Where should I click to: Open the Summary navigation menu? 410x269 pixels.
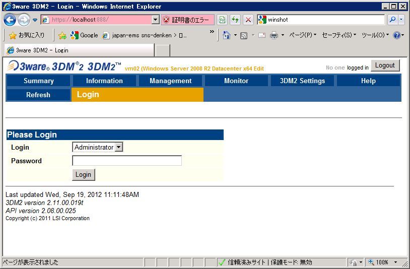point(38,81)
